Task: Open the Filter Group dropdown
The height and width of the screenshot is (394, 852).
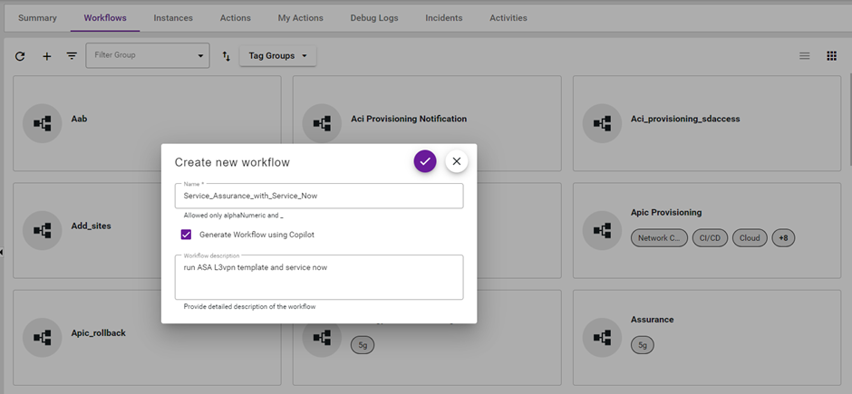Action: click(147, 55)
